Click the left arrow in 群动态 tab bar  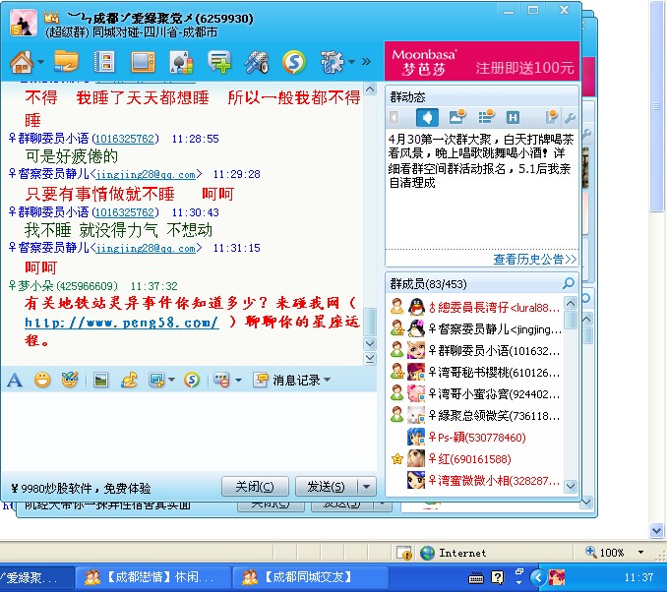point(394,117)
